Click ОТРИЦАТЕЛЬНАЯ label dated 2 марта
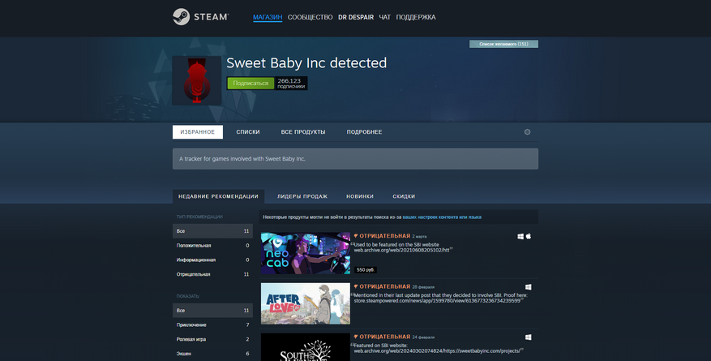Viewport: 711px width, 361px height. (x=384, y=236)
